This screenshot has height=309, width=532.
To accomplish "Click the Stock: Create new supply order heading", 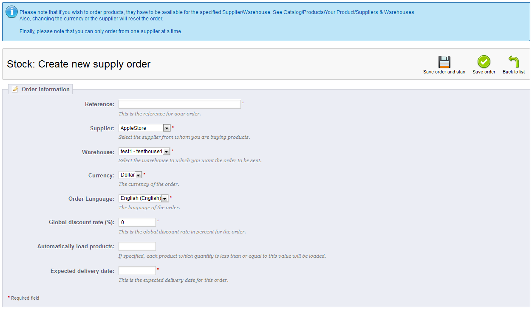I will point(79,64).
